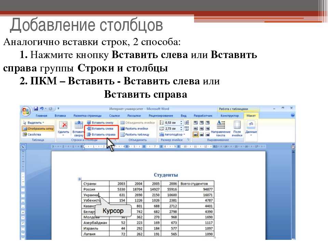Choose Вставить снизу in the ribbon
328x246 pixels.
(100, 123)
